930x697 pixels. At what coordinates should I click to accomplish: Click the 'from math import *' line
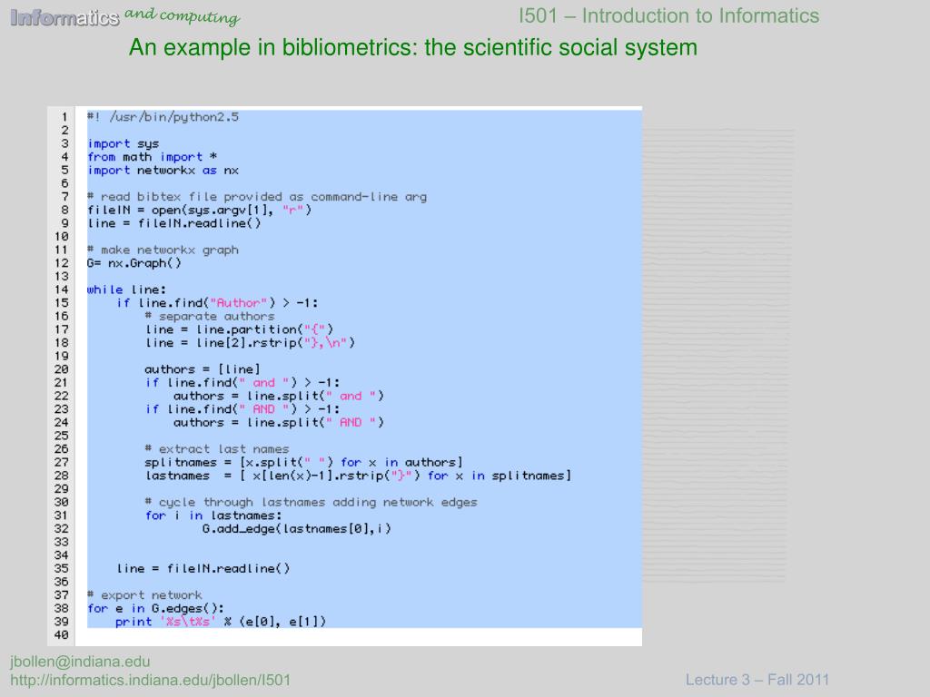click(152, 157)
